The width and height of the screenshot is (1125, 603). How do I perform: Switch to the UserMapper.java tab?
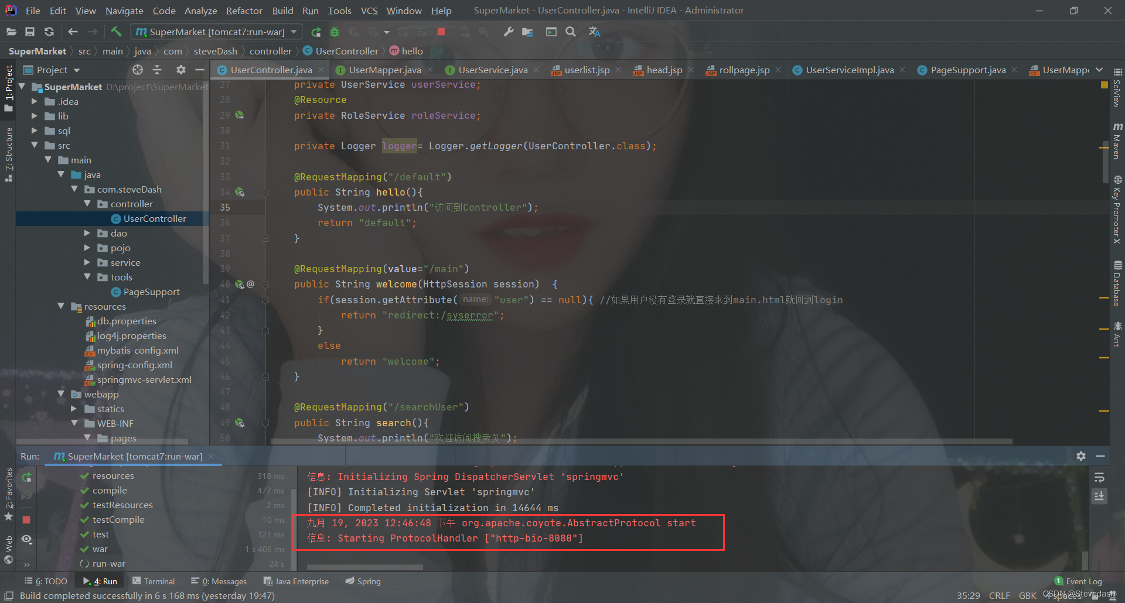pos(384,70)
